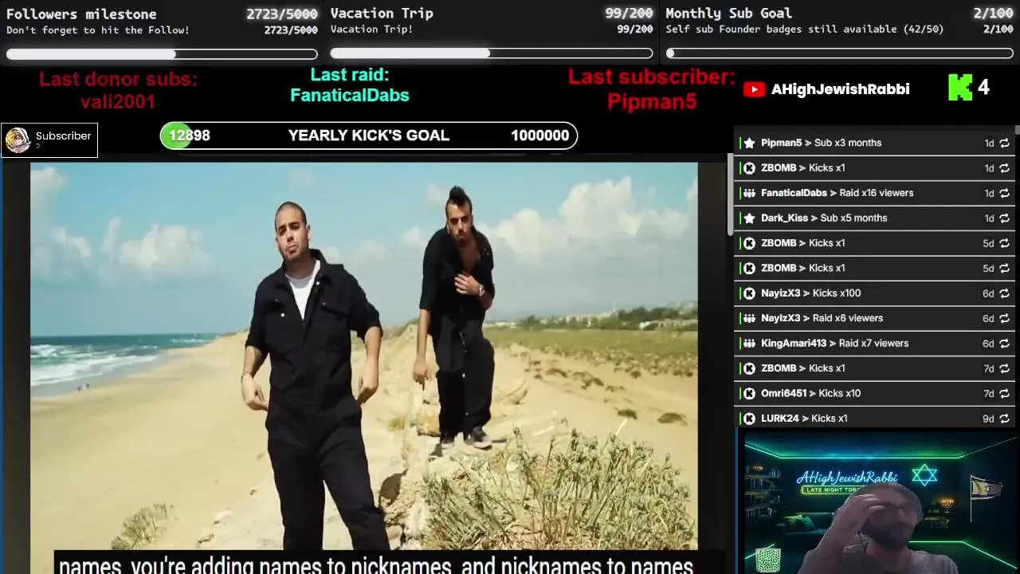Viewport: 1020px width, 574px height.
Task: Click 'FanaticalDabs > Raid x16 viewers' row text
Action: pos(837,193)
